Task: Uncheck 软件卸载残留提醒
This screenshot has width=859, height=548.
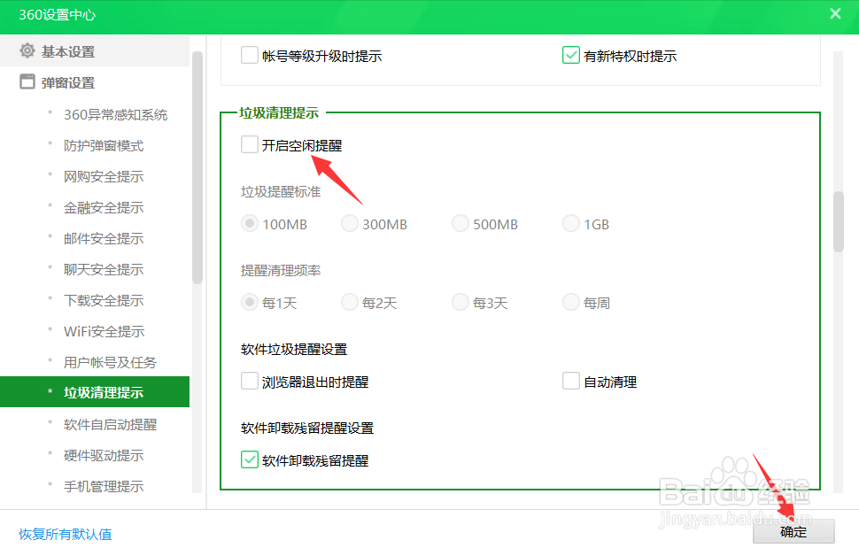Action: pyautogui.click(x=249, y=460)
